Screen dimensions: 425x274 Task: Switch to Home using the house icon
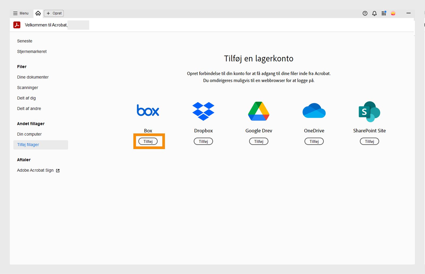point(38,13)
